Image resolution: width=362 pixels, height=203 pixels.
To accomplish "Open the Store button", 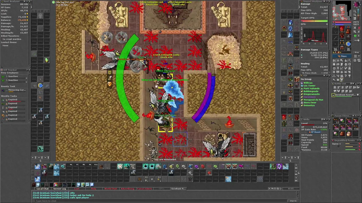I will (x=342, y=56).
